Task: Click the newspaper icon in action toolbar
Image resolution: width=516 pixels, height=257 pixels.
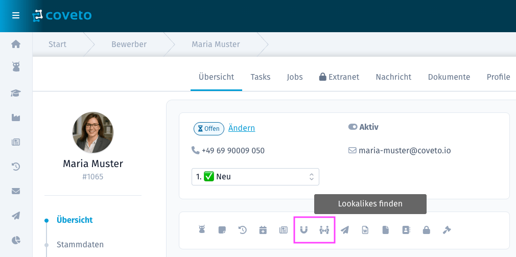Action: pyautogui.click(x=284, y=230)
